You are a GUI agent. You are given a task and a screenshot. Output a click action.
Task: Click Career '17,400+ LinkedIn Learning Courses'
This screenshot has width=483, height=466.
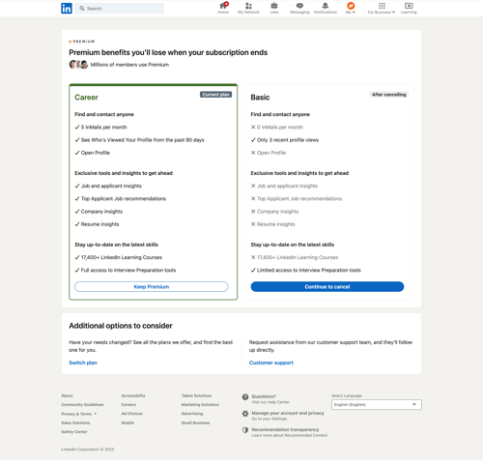point(122,257)
